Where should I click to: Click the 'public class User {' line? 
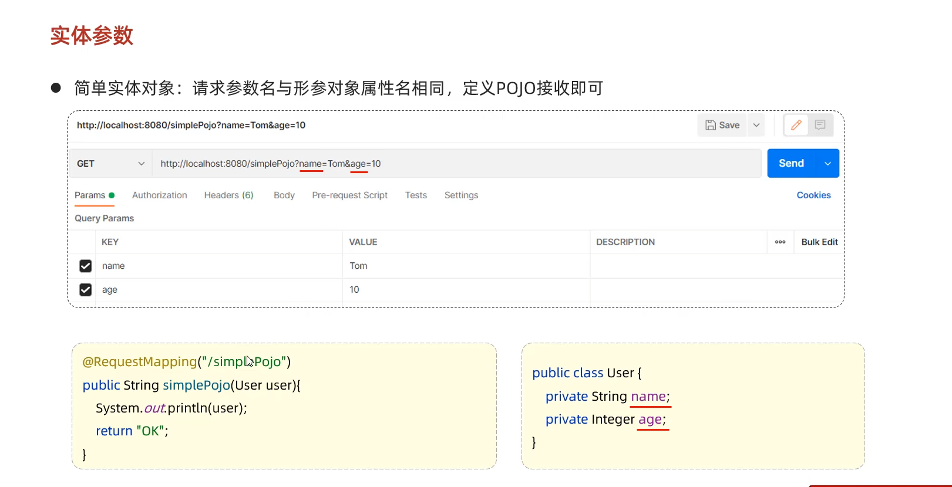tap(587, 373)
